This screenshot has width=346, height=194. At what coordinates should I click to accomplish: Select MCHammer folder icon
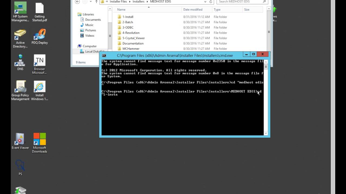[x=120, y=49]
